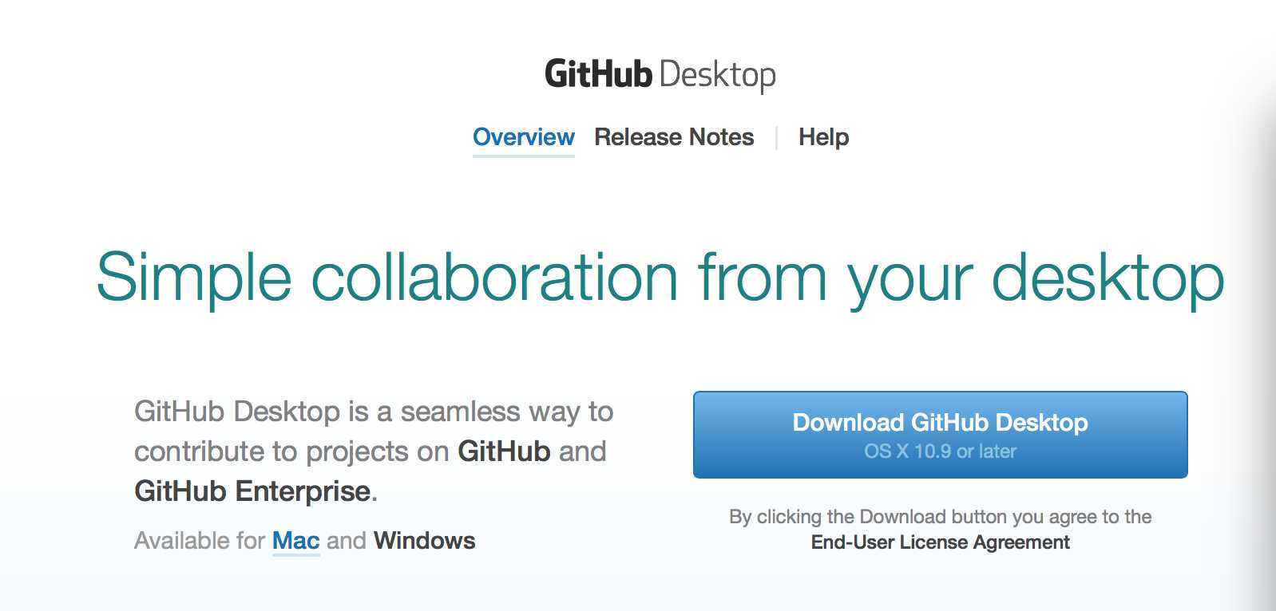Viewport: 1276px width, 611px height.
Task: Open the Release Notes tab
Action: point(674,137)
